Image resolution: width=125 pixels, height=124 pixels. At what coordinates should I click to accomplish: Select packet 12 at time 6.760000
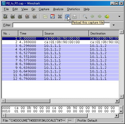pos(60,79)
